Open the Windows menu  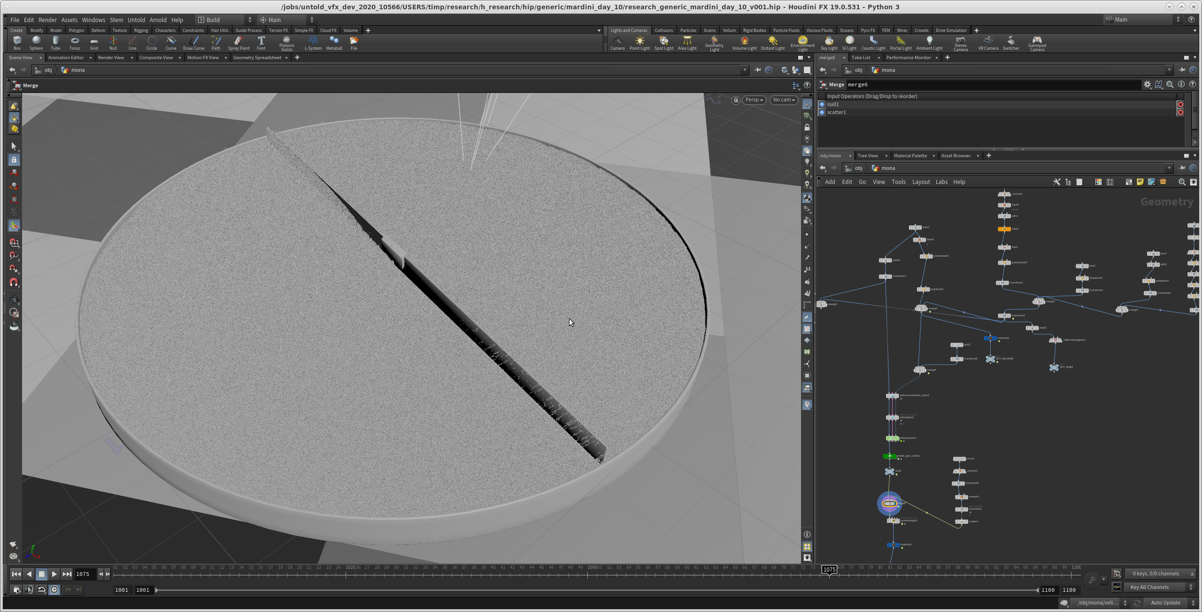tap(93, 20)
